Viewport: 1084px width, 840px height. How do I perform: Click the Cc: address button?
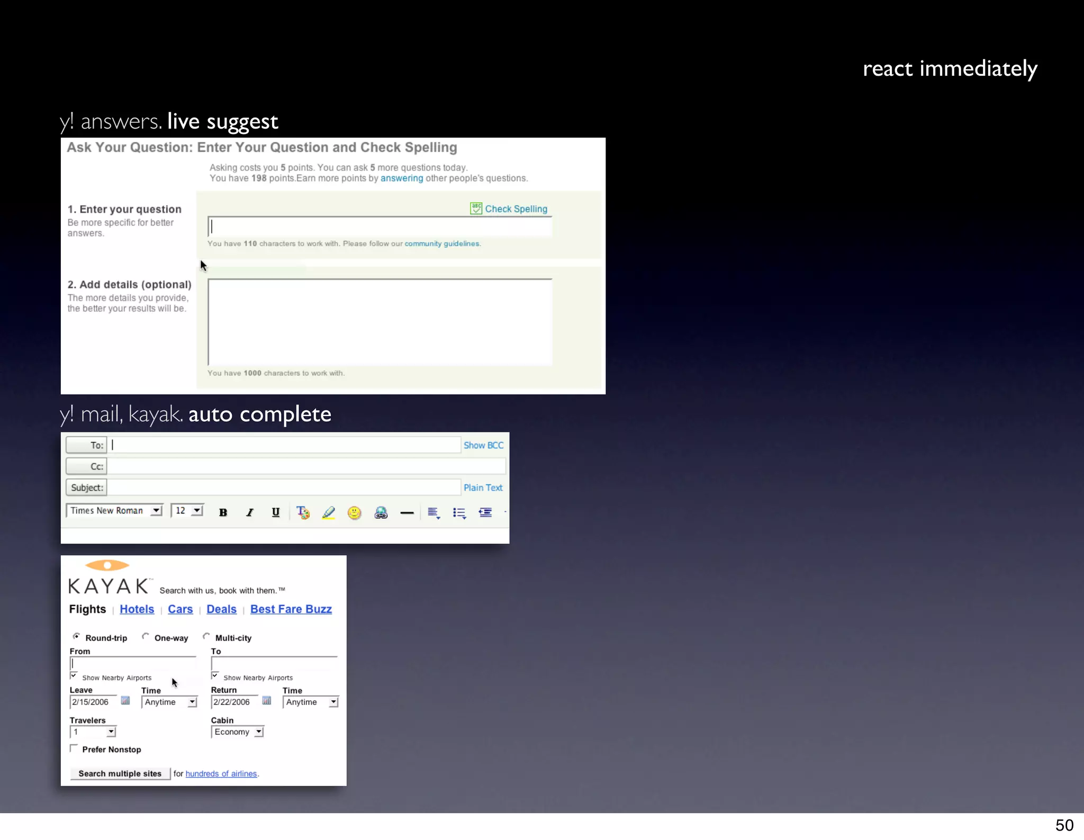[86, 466]
